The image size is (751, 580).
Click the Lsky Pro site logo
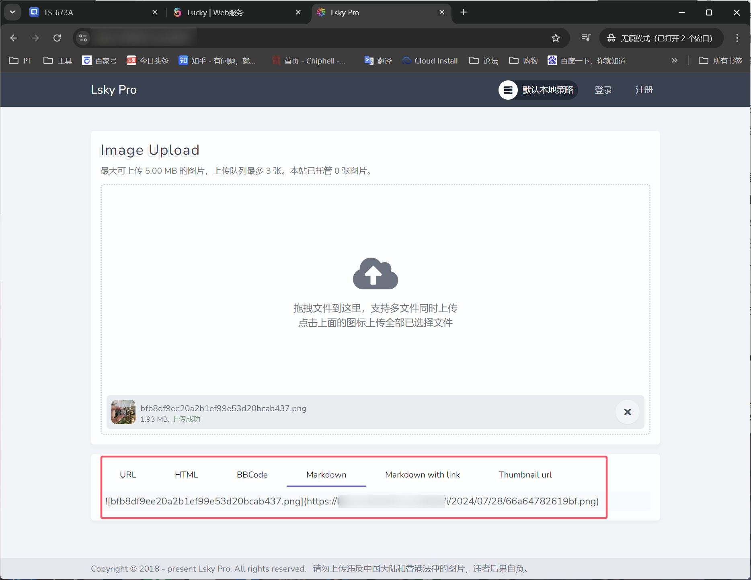(114, 90)
